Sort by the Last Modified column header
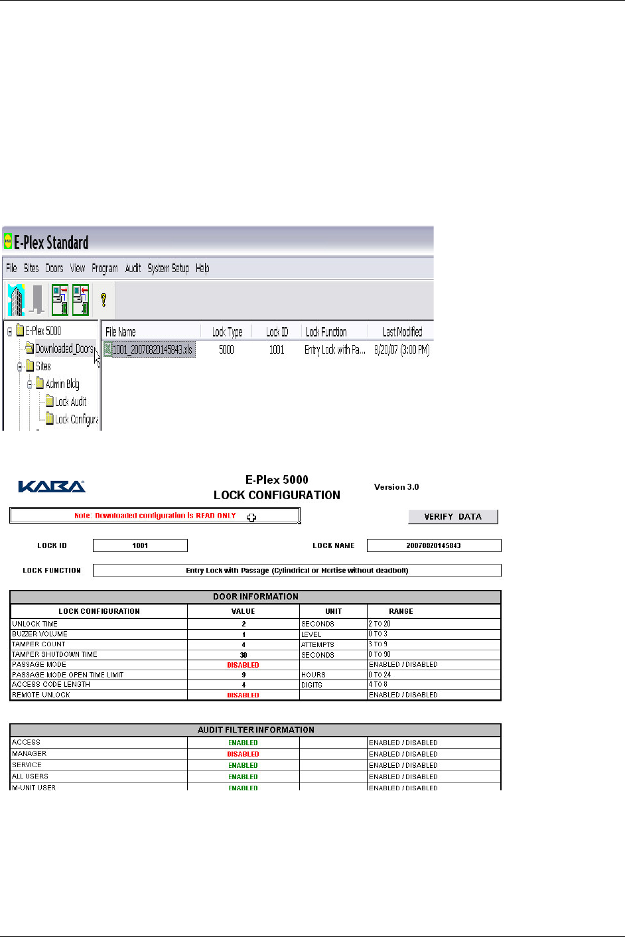 pyautogui.click(x=401, y=332)
